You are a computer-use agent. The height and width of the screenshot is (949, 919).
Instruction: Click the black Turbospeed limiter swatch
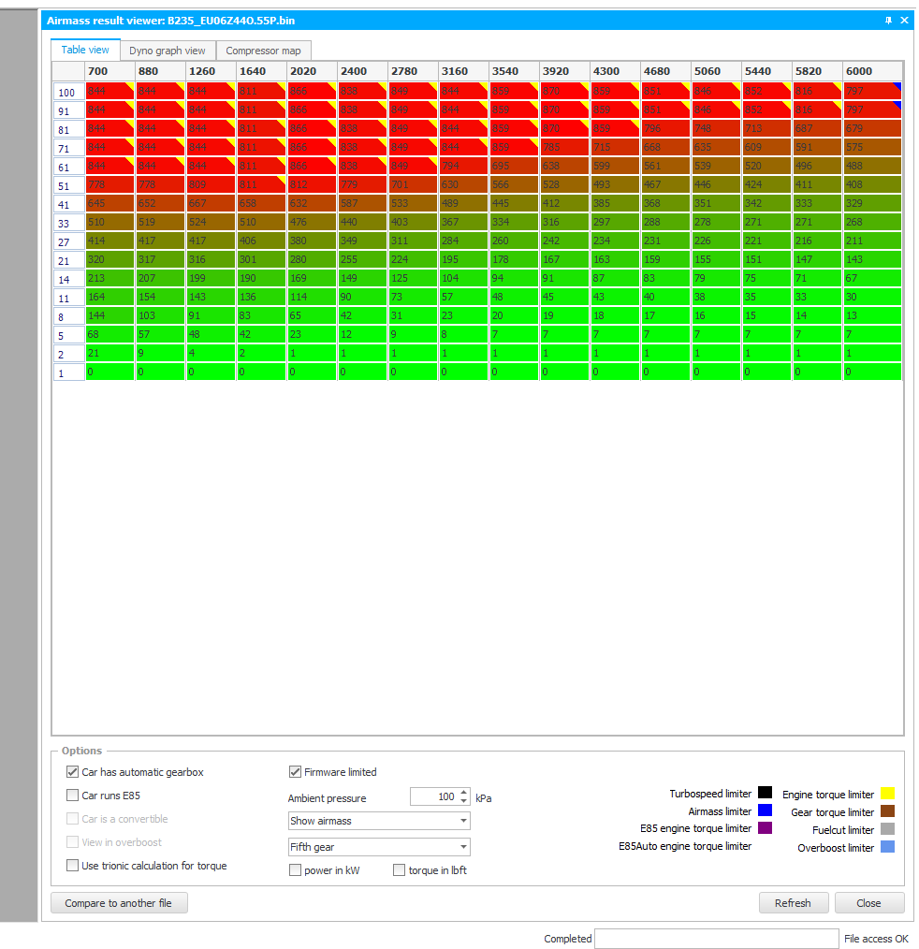pos(765,793)
